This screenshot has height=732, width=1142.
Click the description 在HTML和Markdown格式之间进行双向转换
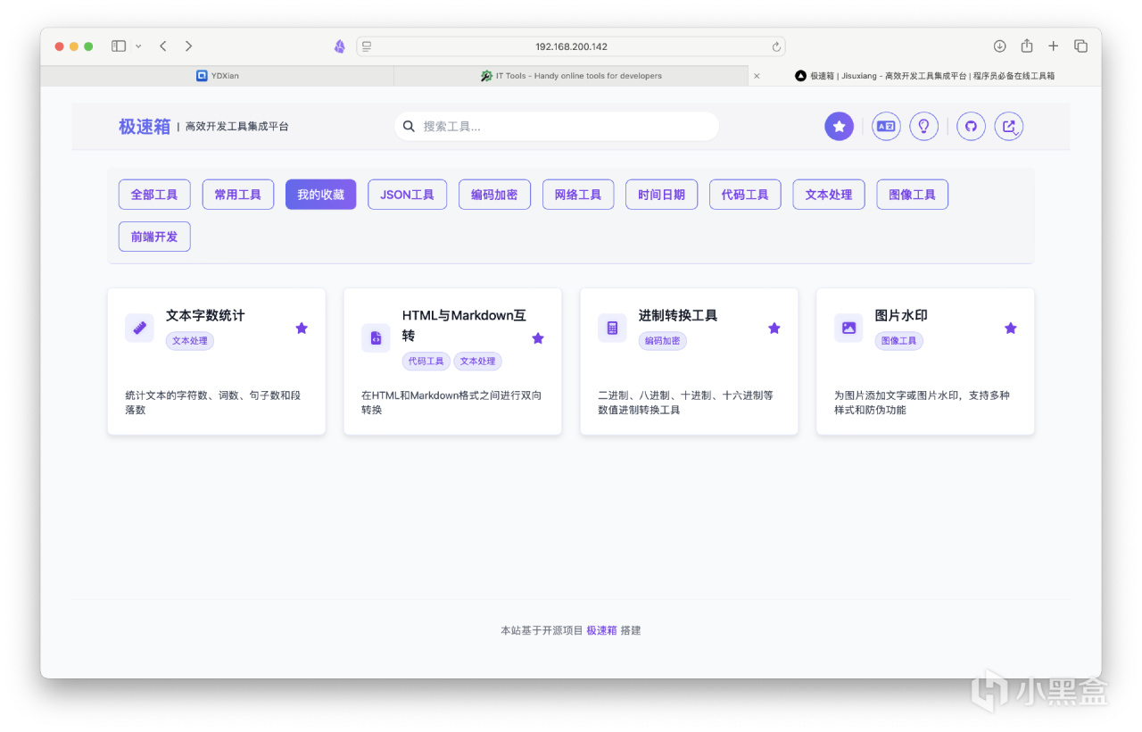451,403
